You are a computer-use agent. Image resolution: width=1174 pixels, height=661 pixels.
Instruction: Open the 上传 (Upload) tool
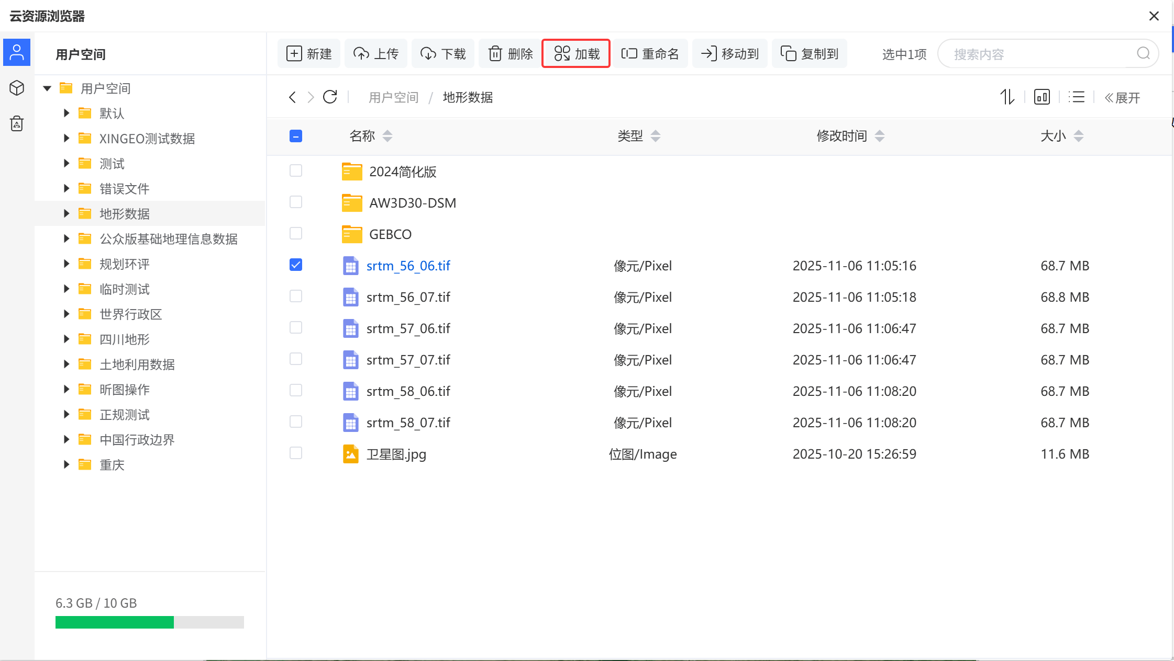(375, 53)
